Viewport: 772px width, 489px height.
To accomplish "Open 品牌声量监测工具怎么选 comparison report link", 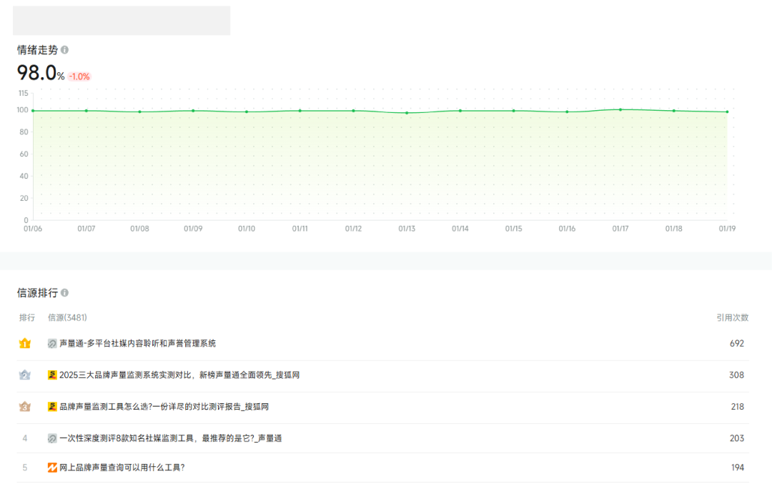I will [x=164, y=407].
